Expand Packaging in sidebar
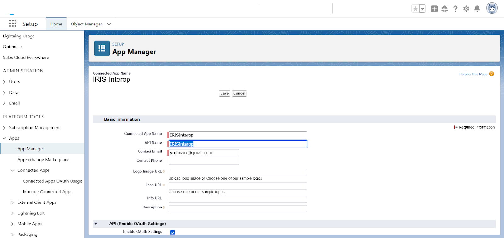504x238 pixels. tap(12, 235)
